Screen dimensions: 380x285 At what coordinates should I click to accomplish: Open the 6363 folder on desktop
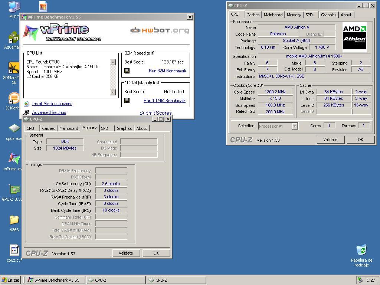14,220
